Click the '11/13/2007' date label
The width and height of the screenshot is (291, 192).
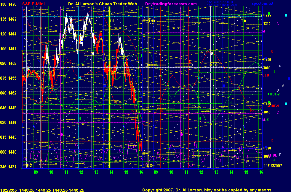[273, 165]
